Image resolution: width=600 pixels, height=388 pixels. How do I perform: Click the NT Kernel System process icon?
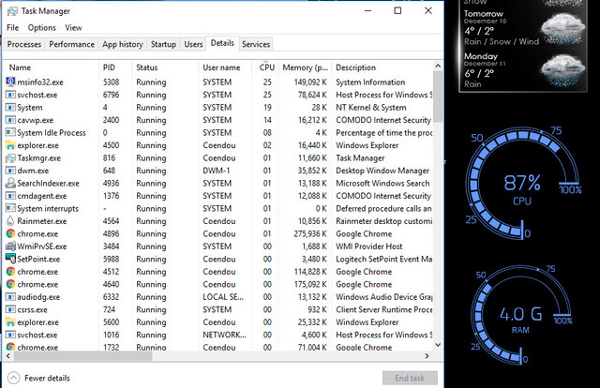click(x=10, y=107)
